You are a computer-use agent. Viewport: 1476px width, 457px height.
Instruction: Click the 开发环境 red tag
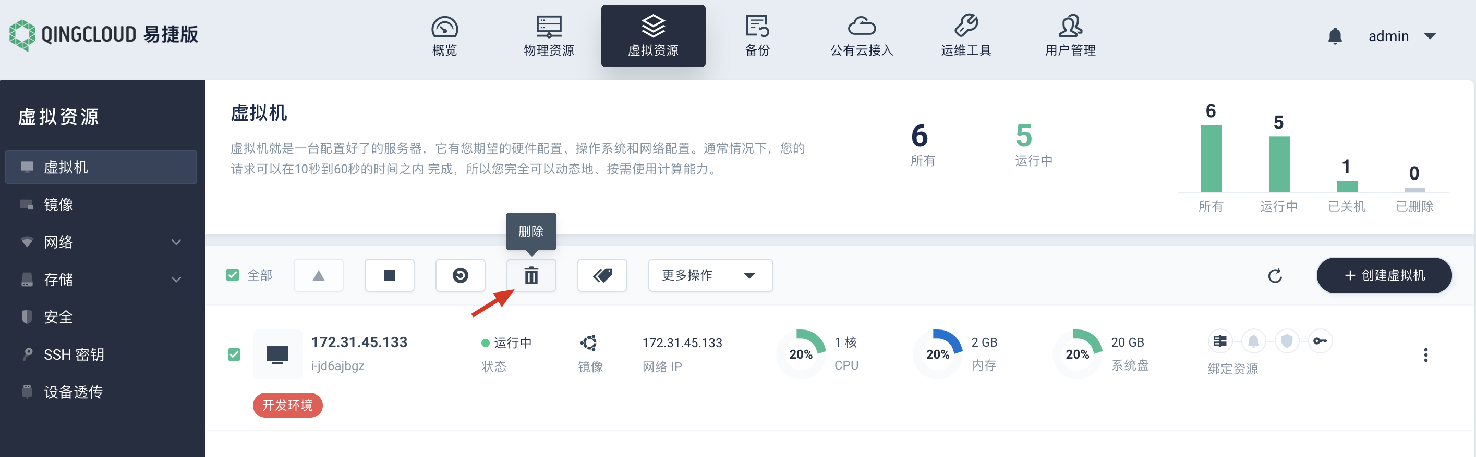click(287, 405)
